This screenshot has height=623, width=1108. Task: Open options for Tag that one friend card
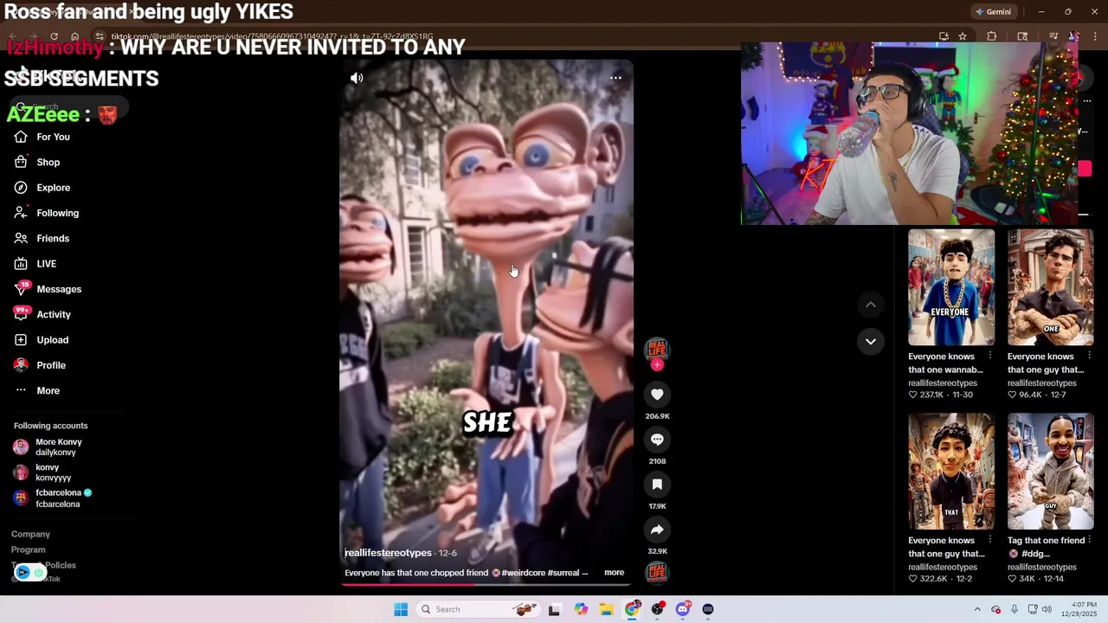tap(1089, 540)
